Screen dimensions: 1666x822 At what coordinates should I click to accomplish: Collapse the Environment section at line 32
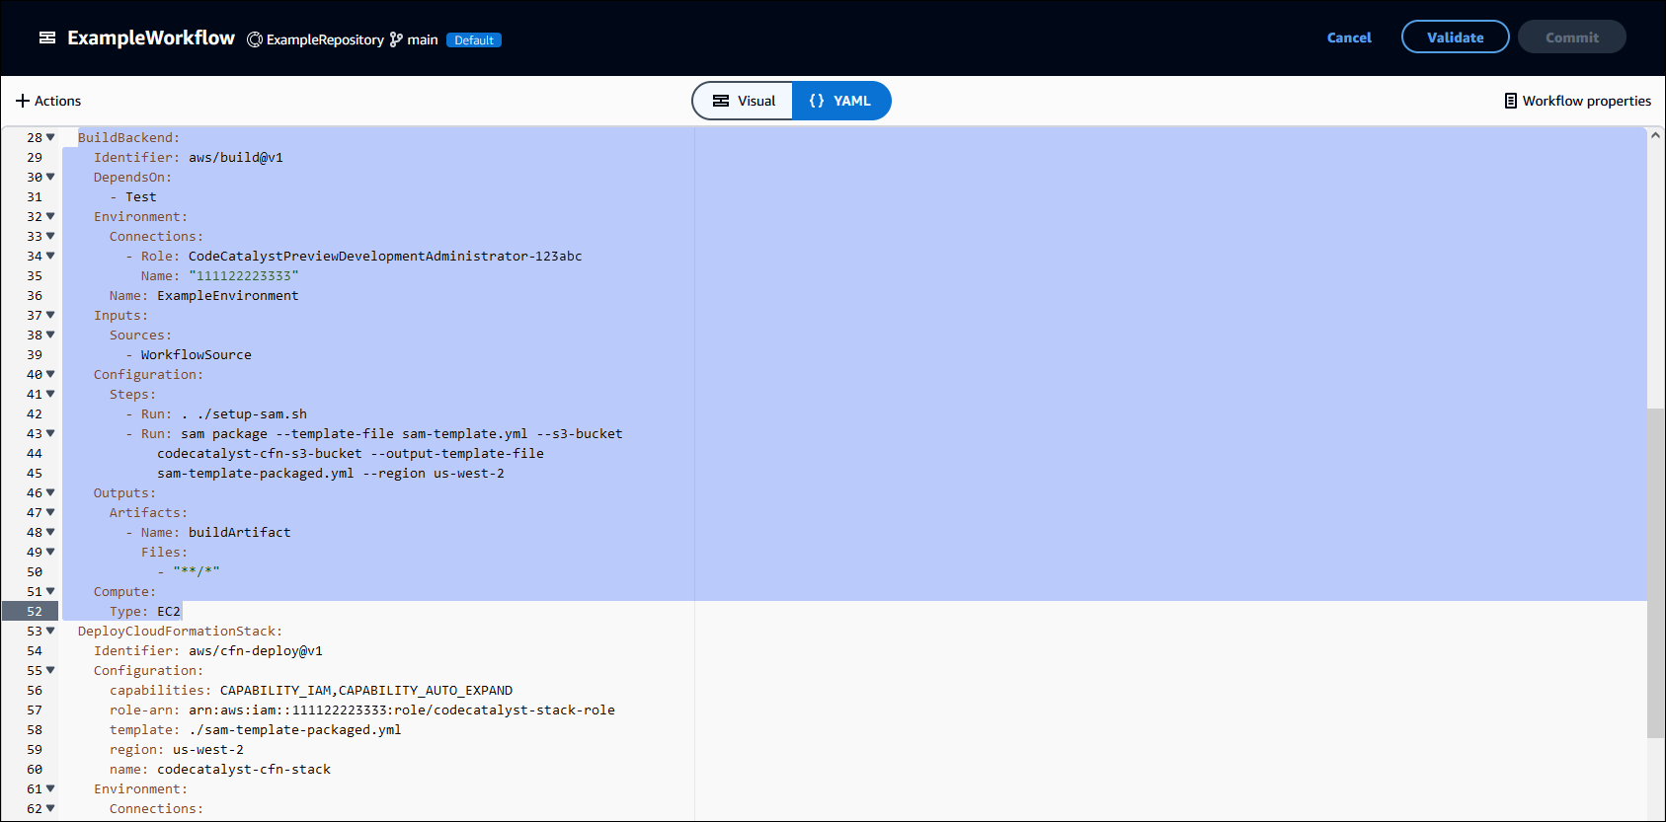tap(50, 216)
